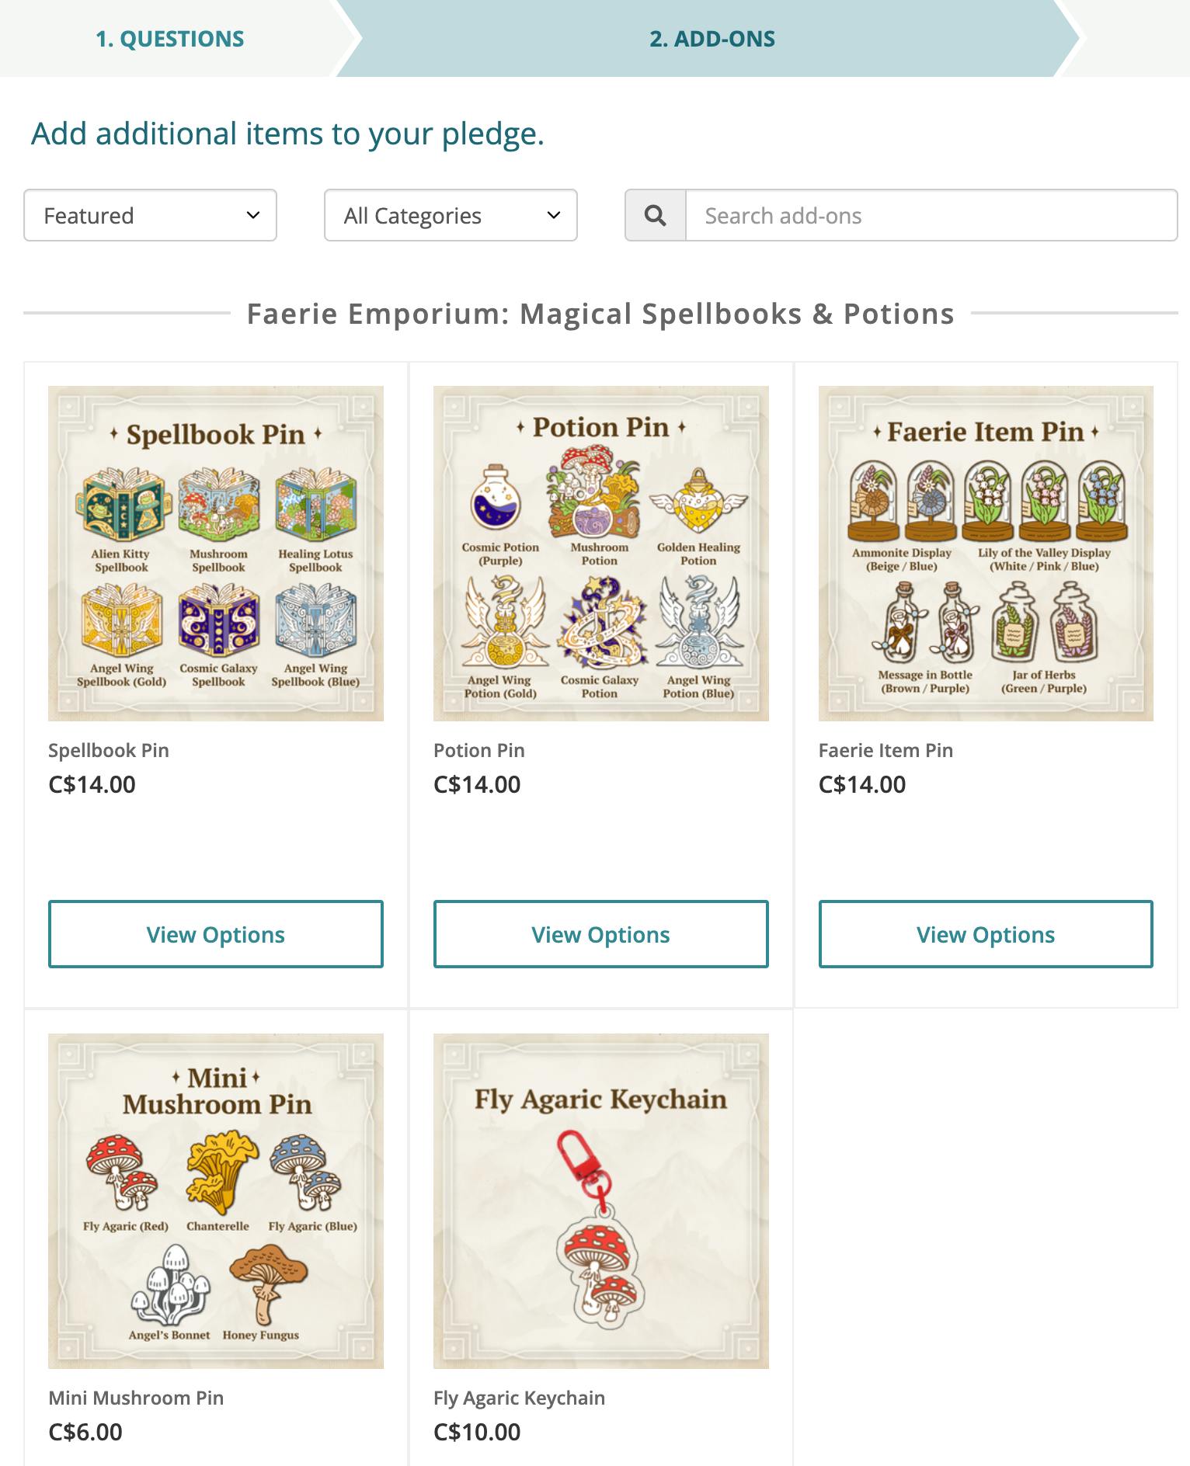Open the Faerie Item Pin product image

(x=986, y=553)
